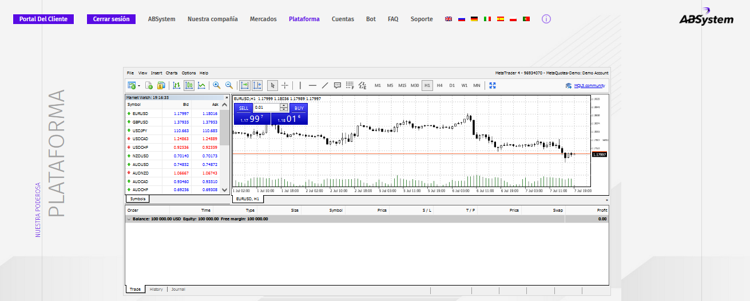Screen dimensions: 750x301
Task: Set timeframe to W1
Action: [x=465, y=85]
